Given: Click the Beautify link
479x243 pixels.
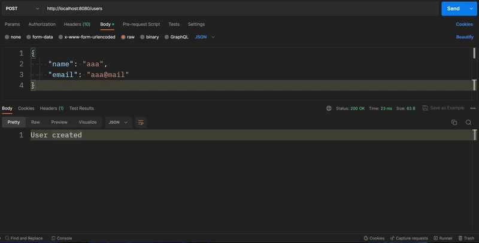Looking at the screenshot, I should click(x=465, y=37).
